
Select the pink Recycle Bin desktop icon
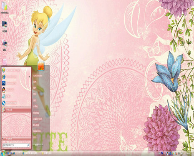(5, 62)
